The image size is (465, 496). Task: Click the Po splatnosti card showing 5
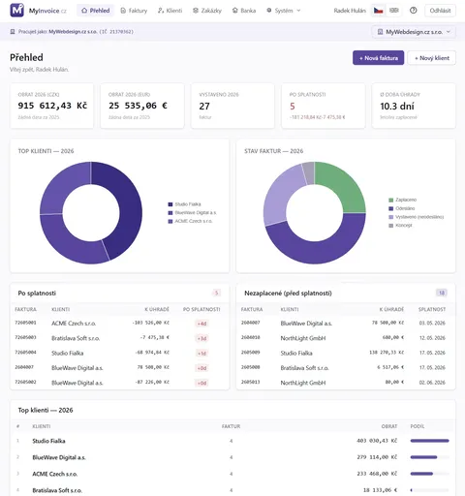324,106
